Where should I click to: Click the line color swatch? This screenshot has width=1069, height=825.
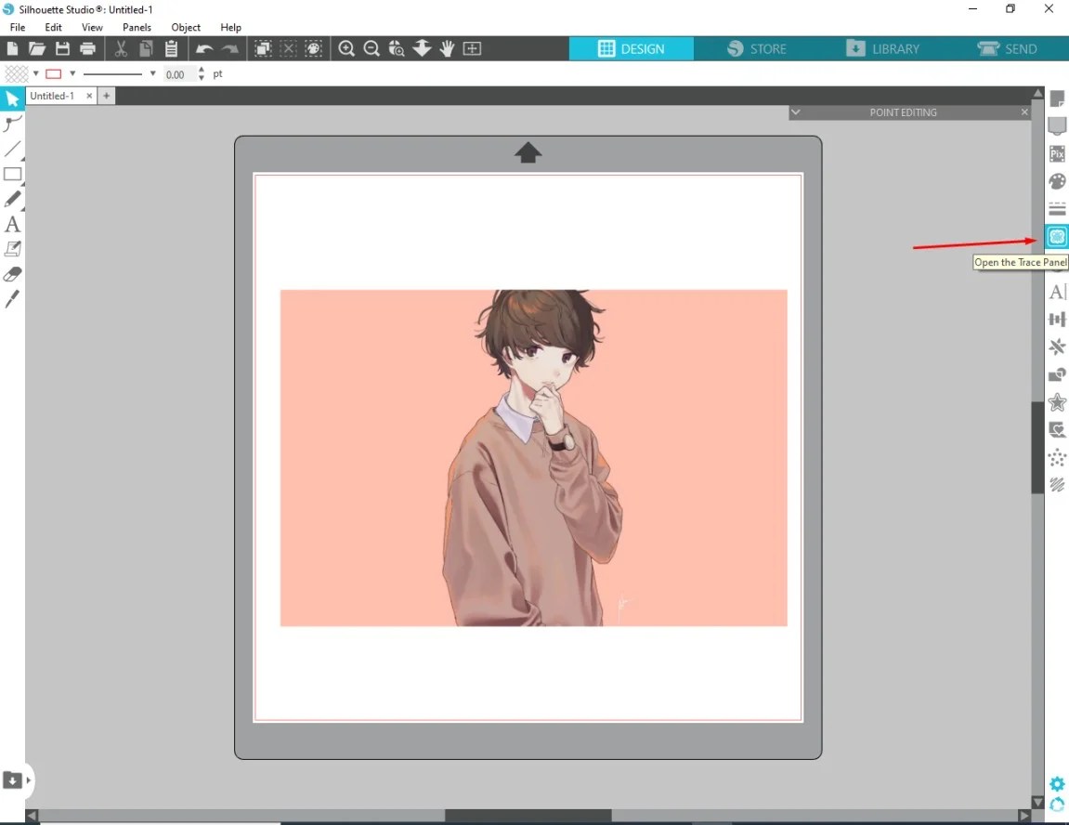[x=54, y=73]
